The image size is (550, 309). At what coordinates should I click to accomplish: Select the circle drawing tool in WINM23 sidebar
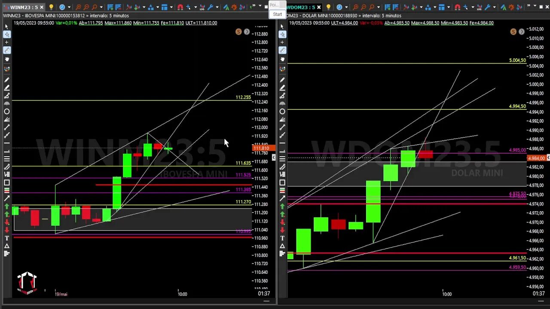[7, 112]
